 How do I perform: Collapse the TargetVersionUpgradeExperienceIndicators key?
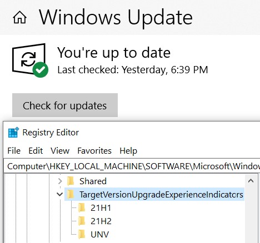click(59, 194)
